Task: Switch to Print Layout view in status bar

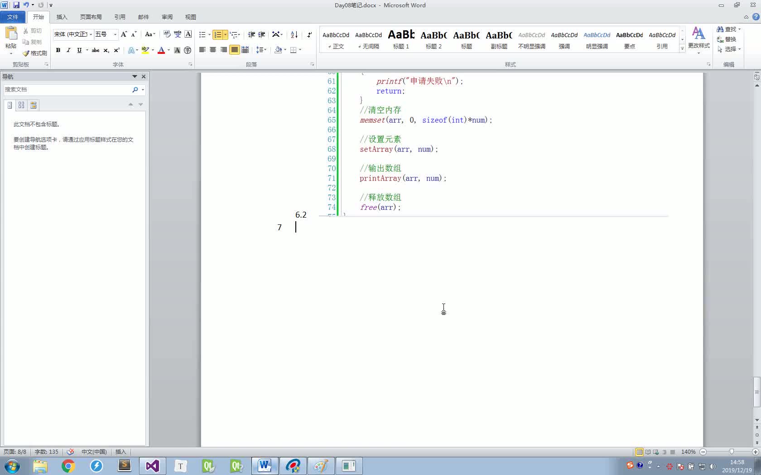Action: pyautogui.click(x=639, y=452)
